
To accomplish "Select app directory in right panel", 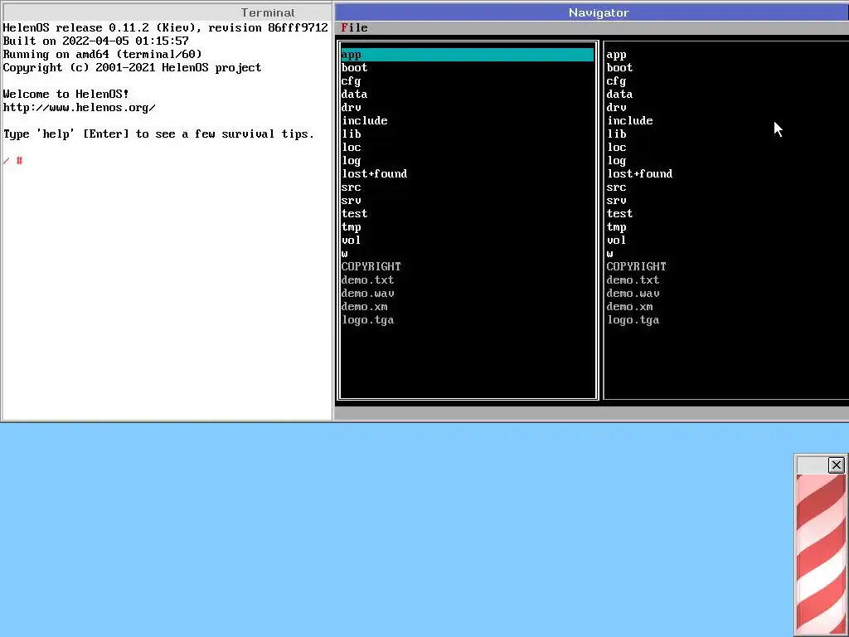I will tap(616, 55).
